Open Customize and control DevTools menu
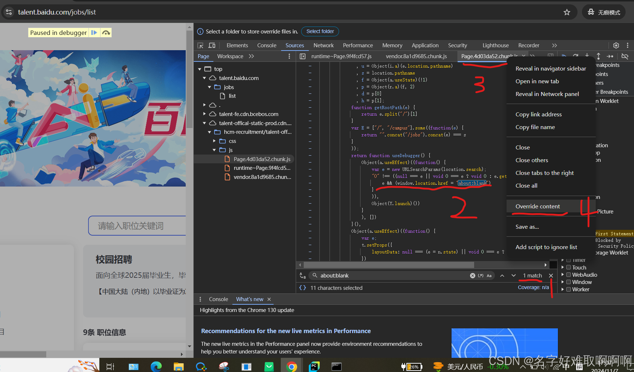 (x=627, y=45)
